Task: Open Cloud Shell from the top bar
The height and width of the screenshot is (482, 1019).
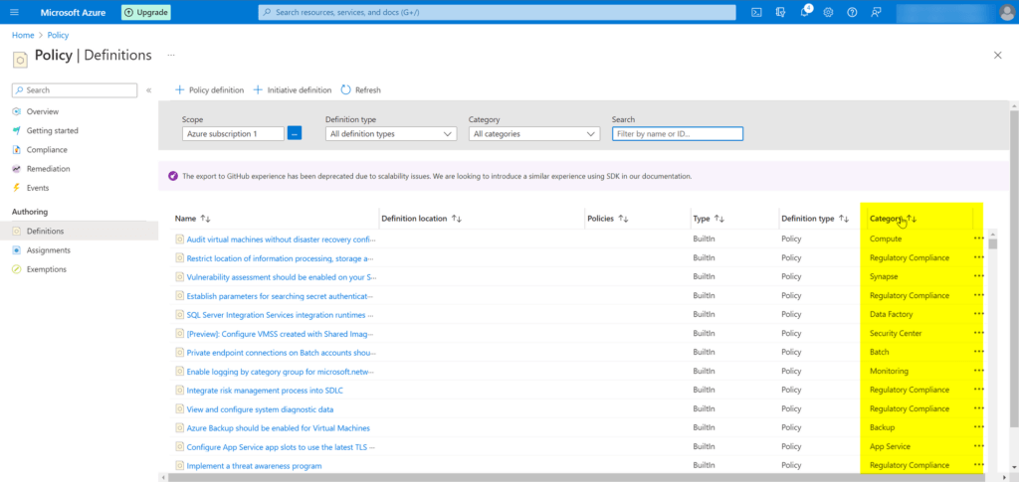Action: (x=756, y=12)
